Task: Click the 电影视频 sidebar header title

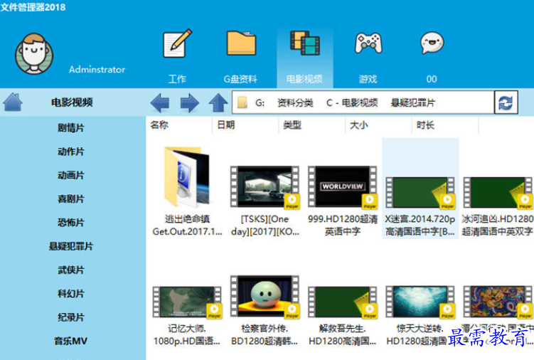Action: tap(72, 102)
